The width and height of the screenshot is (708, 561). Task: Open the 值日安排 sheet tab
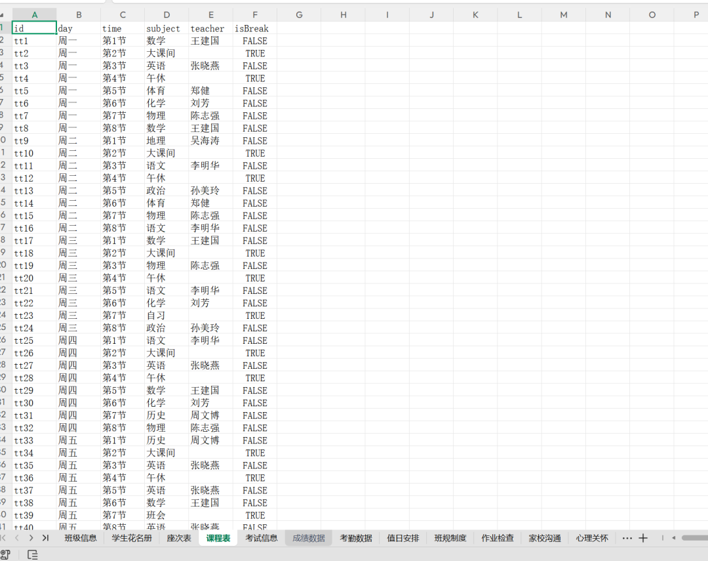click(403, 538)
